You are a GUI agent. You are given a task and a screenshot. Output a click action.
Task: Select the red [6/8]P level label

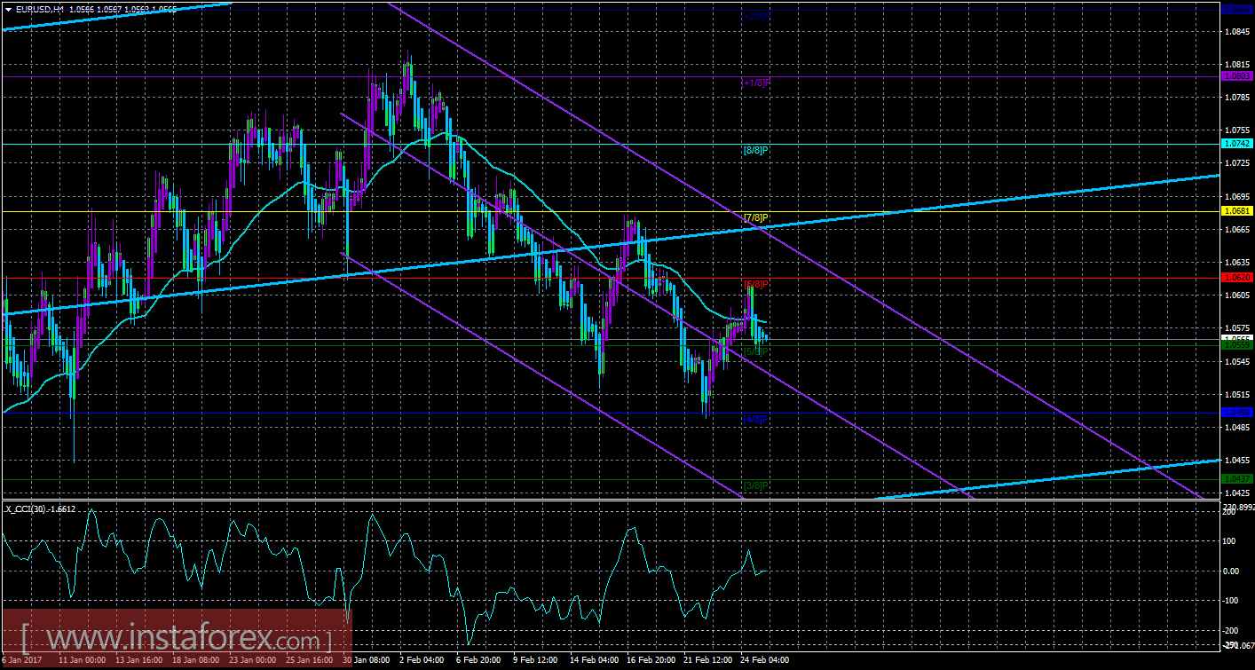[x=755, y=284]
